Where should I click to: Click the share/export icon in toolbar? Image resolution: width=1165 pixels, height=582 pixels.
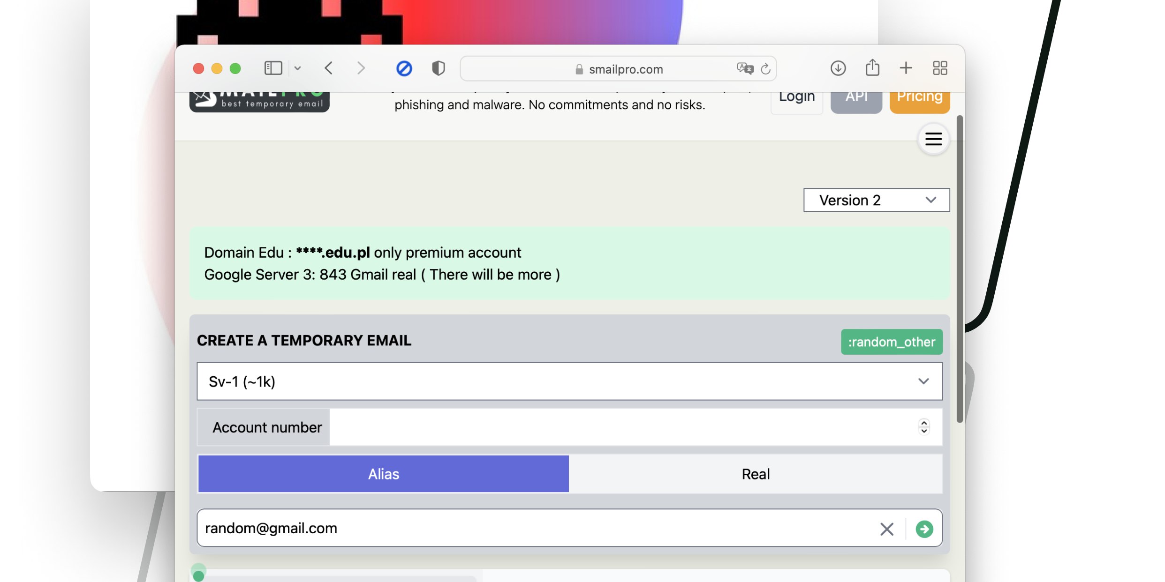pos(872,68)
